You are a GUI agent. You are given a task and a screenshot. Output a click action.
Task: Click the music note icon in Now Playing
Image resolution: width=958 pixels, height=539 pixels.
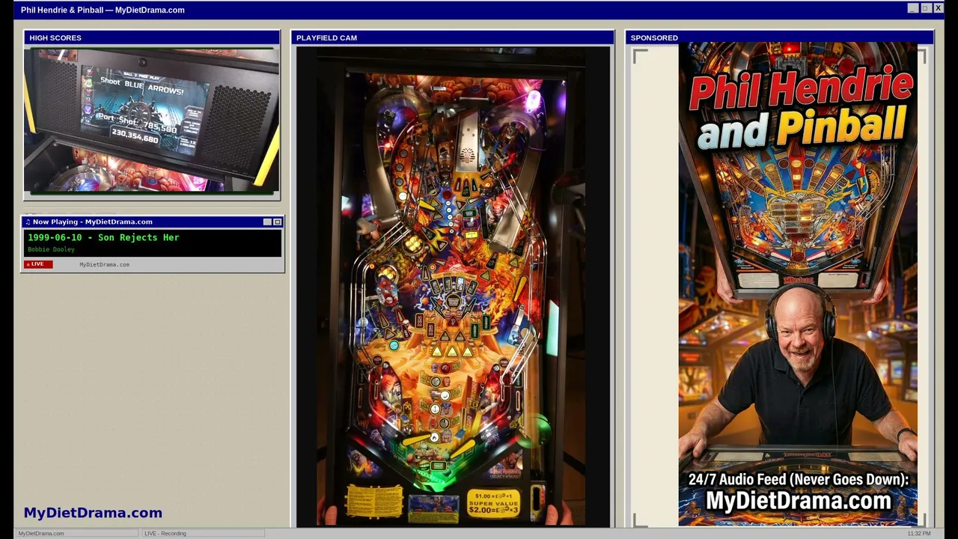[28, 222]
